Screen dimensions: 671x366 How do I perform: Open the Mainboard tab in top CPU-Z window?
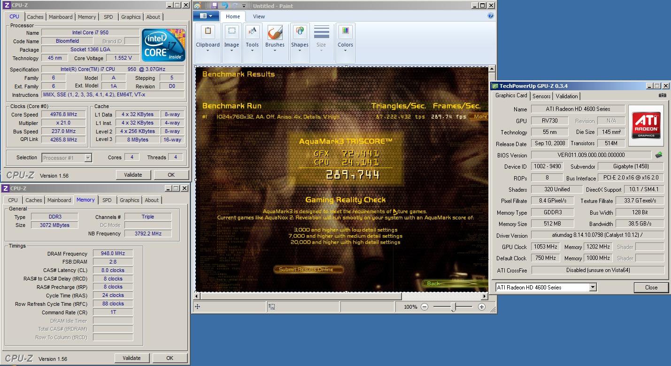(x=61, y=17)
